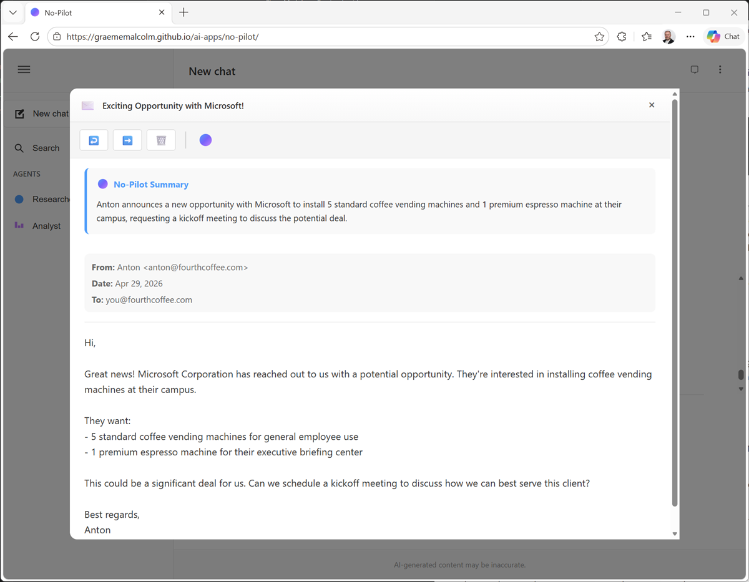749x582 pixels.
Task: Click the page scrollbar down arrow at right edge
Action: click(x=741, y=389)
